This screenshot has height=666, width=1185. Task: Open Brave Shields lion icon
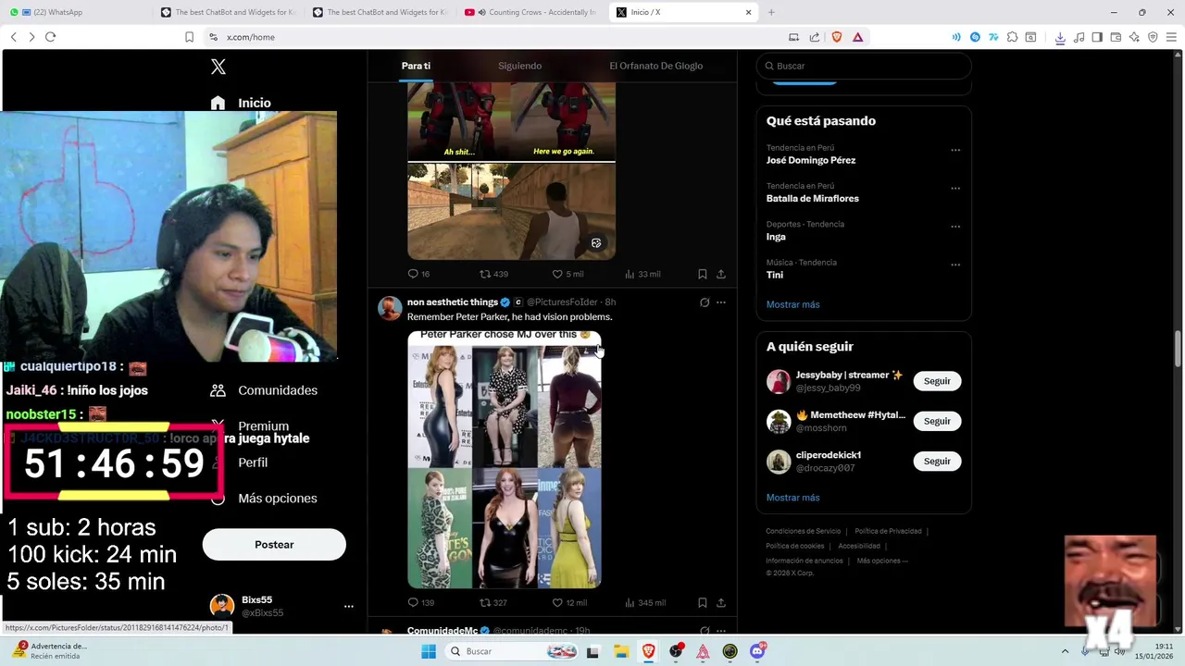[x=837, y=37]
